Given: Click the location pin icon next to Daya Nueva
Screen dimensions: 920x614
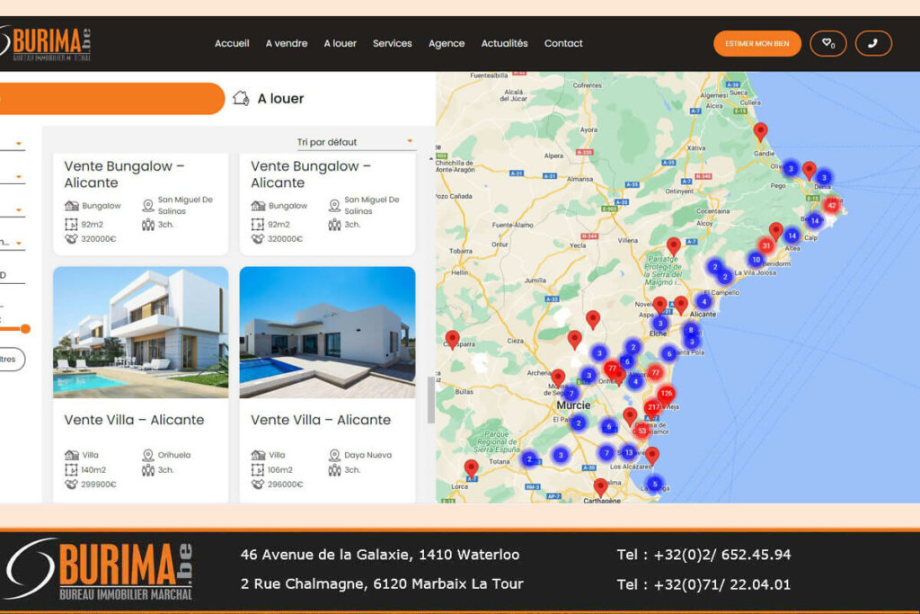Looking at the screenshot, I should 334,455.
